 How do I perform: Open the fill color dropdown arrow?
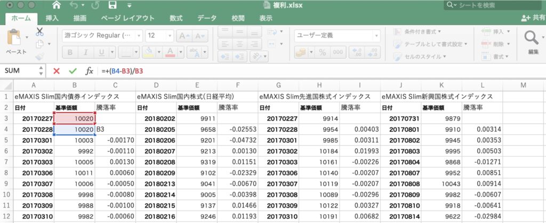coord(159,52)
